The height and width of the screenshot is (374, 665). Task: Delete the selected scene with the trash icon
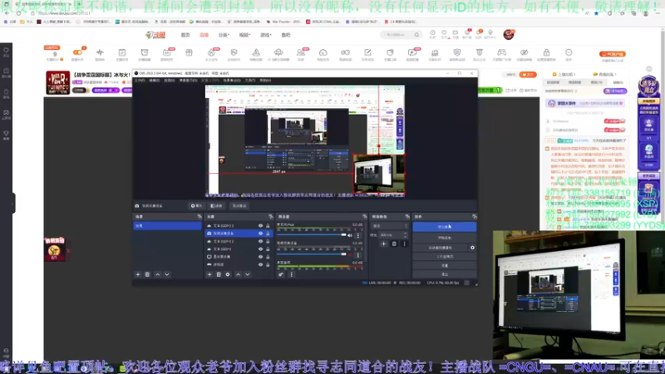point(147,274)
